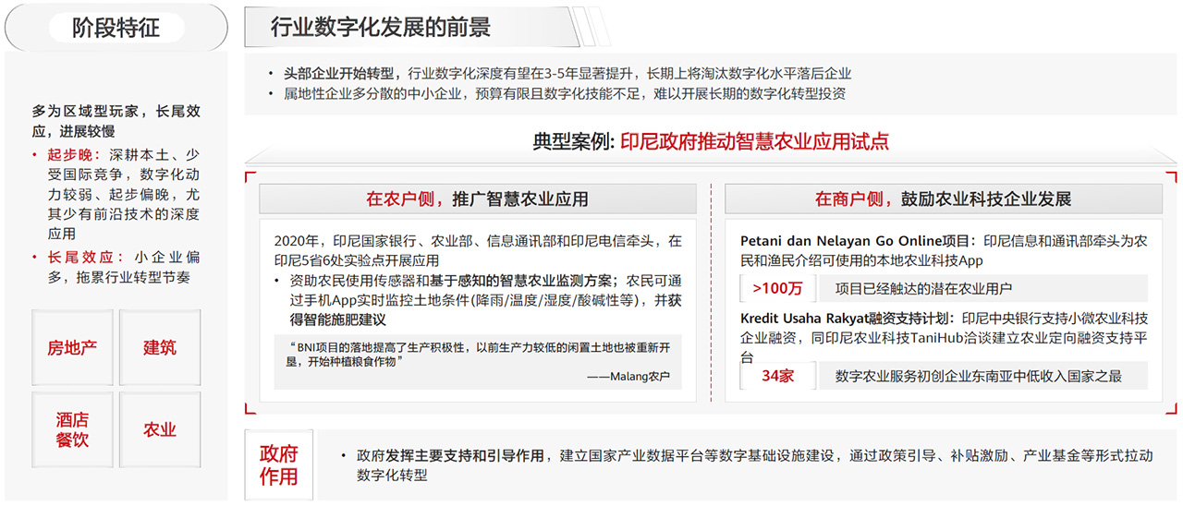Click the >100万 statistic box

point(777,289)
